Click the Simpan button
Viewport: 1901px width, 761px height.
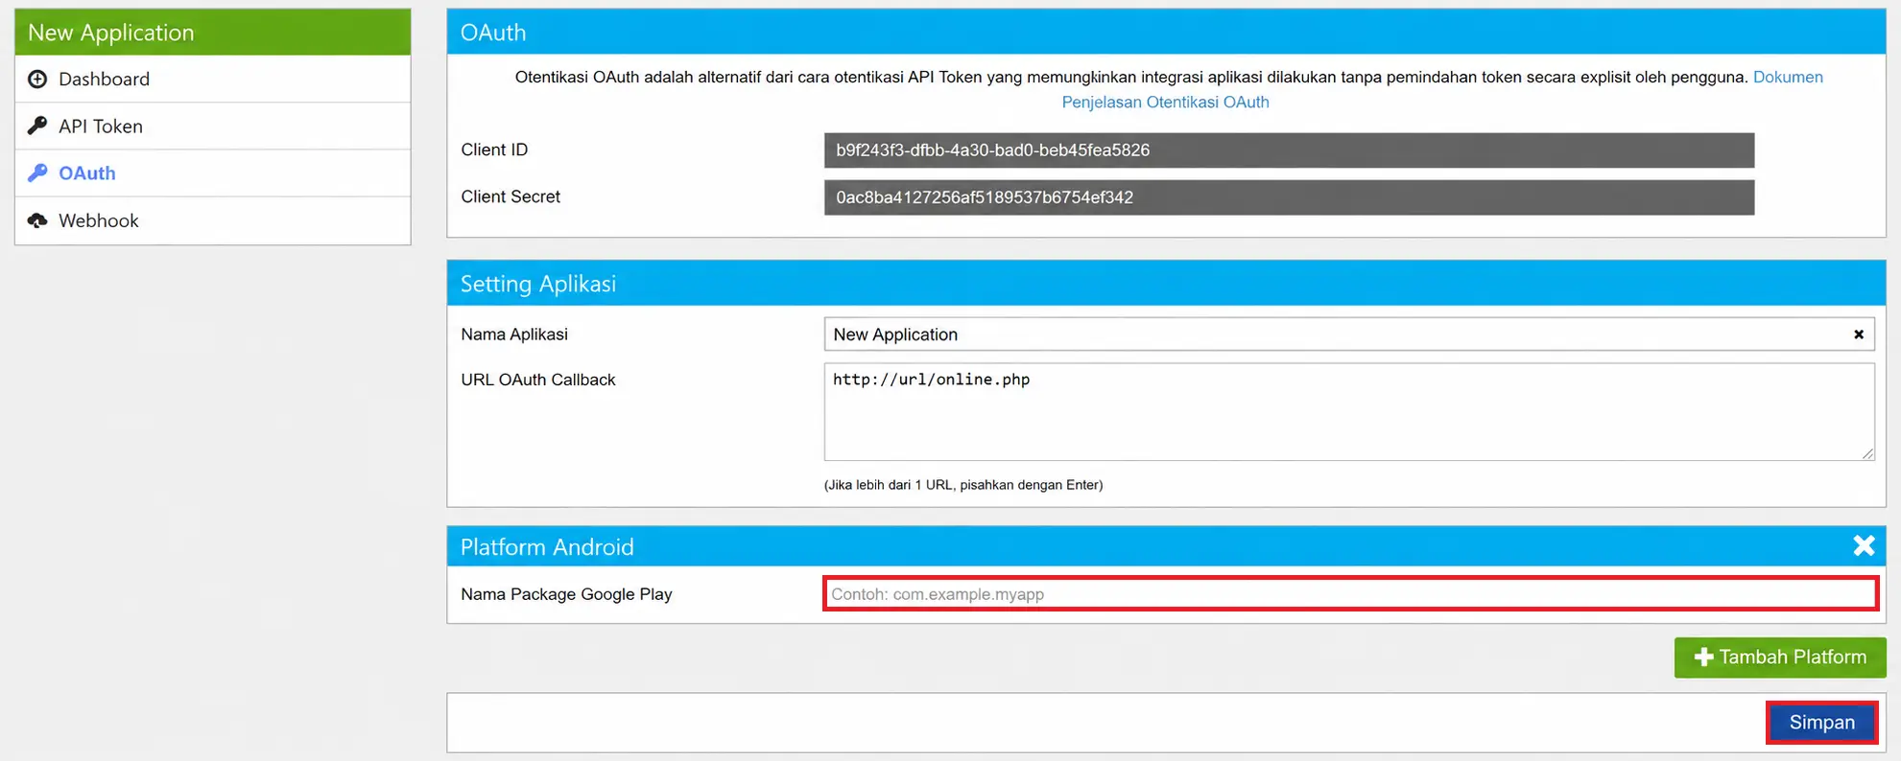pos(1821,723)
